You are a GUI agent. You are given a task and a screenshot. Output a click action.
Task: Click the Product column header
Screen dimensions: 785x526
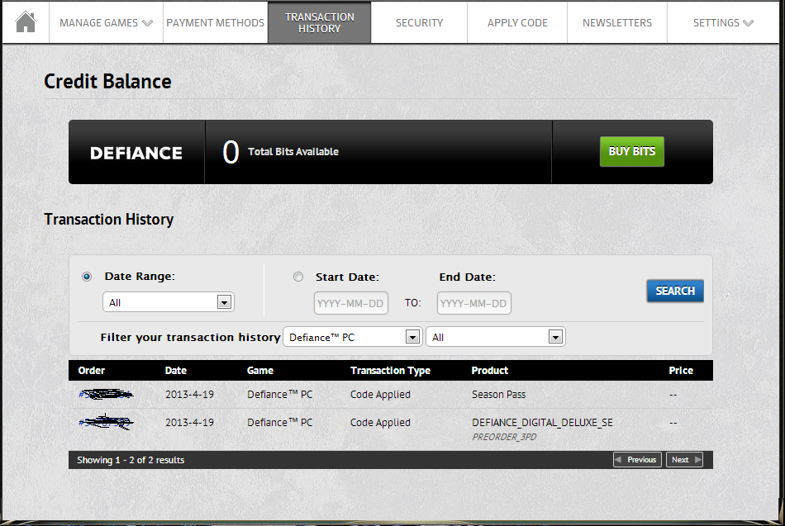[490, 371]
